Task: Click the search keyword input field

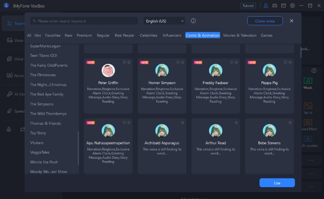Action: (84, 21)
